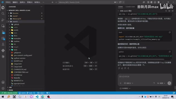Viewport: 176px width, 99px height.
Task: Open 5.5 model selector dropdown
Action: [161, 83]
